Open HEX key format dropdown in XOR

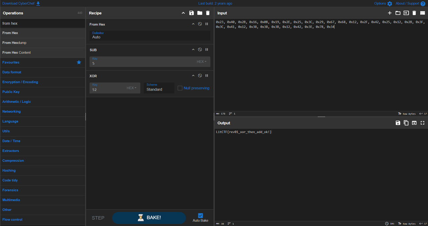click(x=131, y=88)
